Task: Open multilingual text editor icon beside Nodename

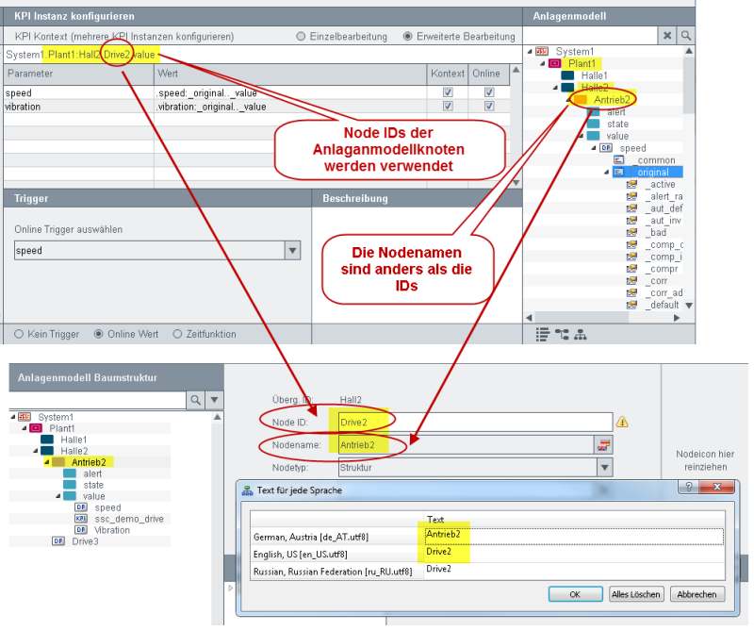Action: [604, 444]
